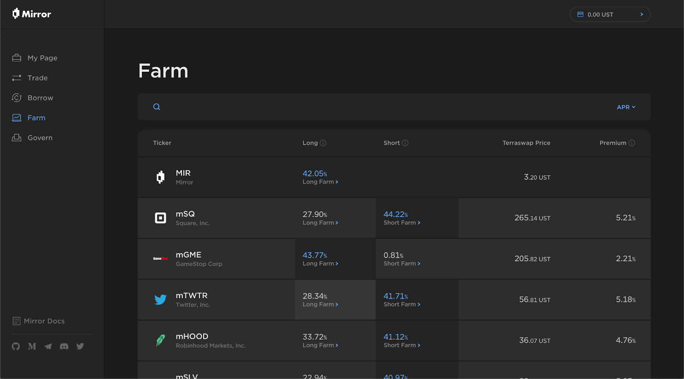Click the mHOOD ticker name
This screenshot has width=684, height=379.
click(192, 337)
